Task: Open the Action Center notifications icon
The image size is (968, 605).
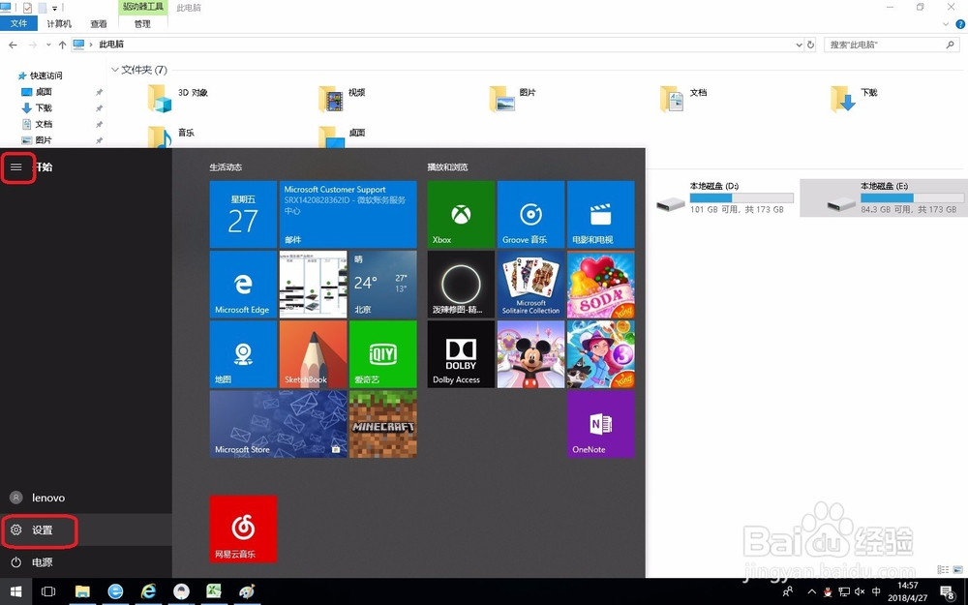Action: tap(948, 592)
